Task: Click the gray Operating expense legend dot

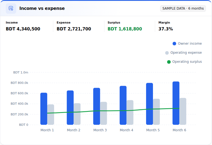Action: pos(167,53)
